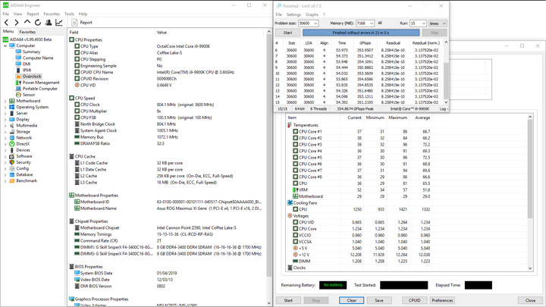Click Start in the LinX window

287,33
